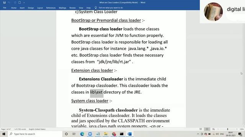
Task: Click the 'Page 2 of 47' status indicator
Action: click(x=6, y=129)
